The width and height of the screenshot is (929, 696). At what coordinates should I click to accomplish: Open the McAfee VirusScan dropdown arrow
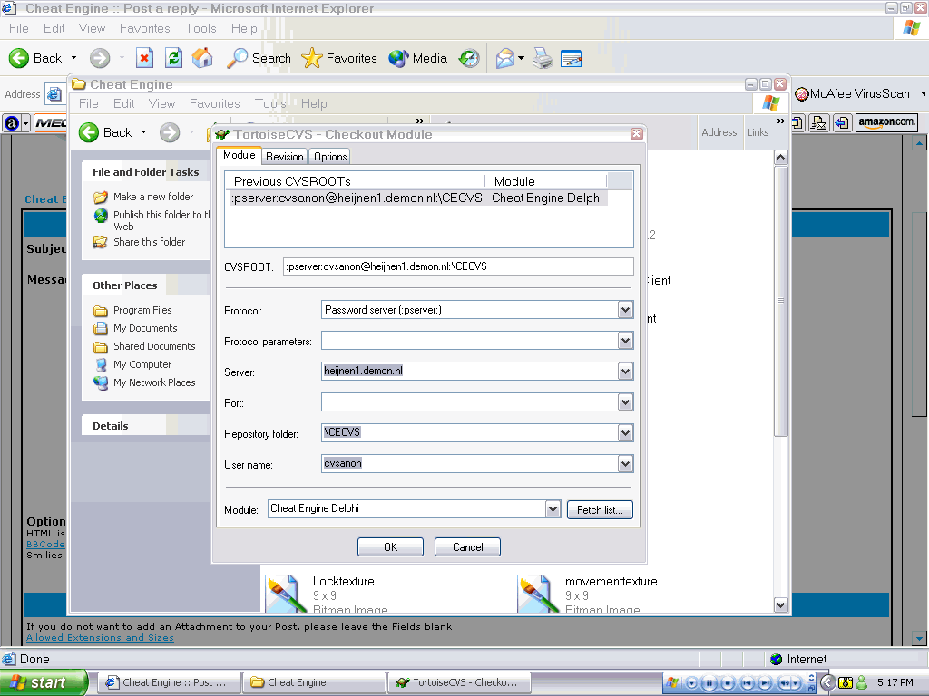pyautogui.click(x=923, y=94)
